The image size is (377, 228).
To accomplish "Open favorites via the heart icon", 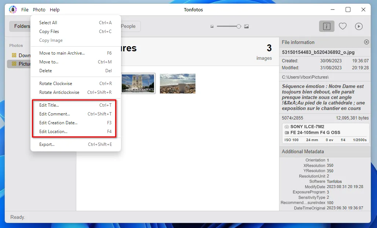I will (x=343, y=26).
